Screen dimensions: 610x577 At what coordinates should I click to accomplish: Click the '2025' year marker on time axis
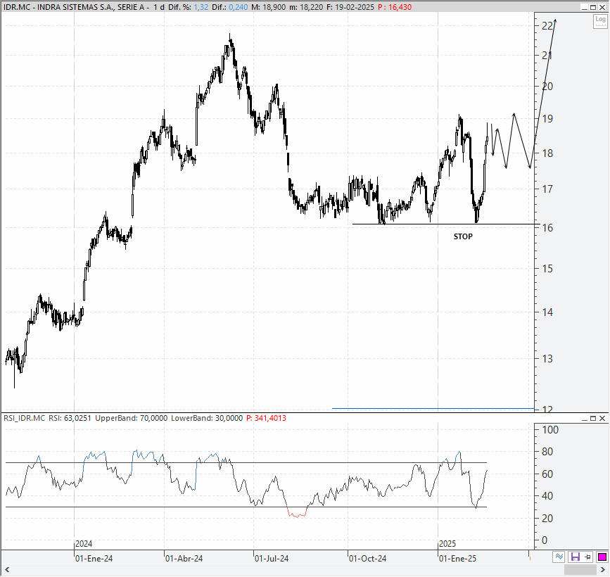pyautogui.click(x=447, y=544)
